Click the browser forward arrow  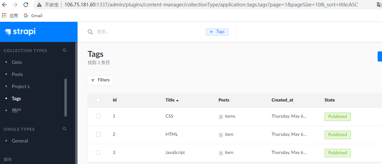point(15,5)
